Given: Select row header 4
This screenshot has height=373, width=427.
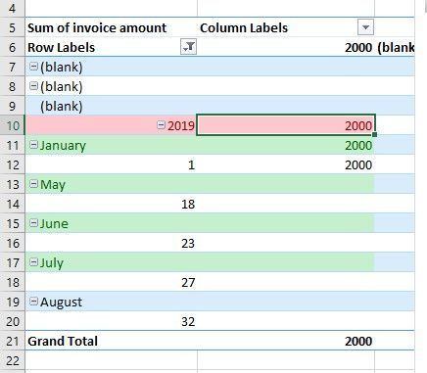Looking at the screenshot, I should 12,8.
